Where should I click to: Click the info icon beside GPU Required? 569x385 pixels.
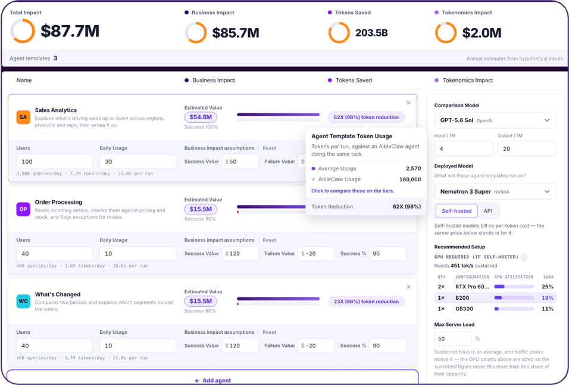tap(524, 257)
